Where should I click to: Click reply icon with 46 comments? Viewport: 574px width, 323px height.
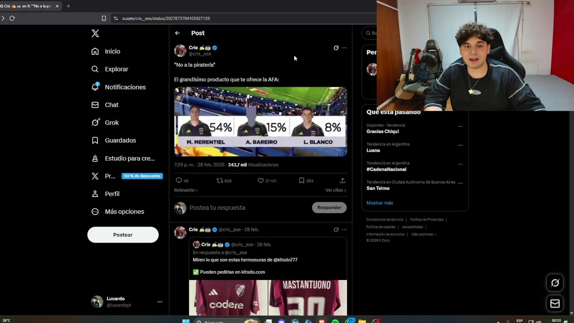179,180
